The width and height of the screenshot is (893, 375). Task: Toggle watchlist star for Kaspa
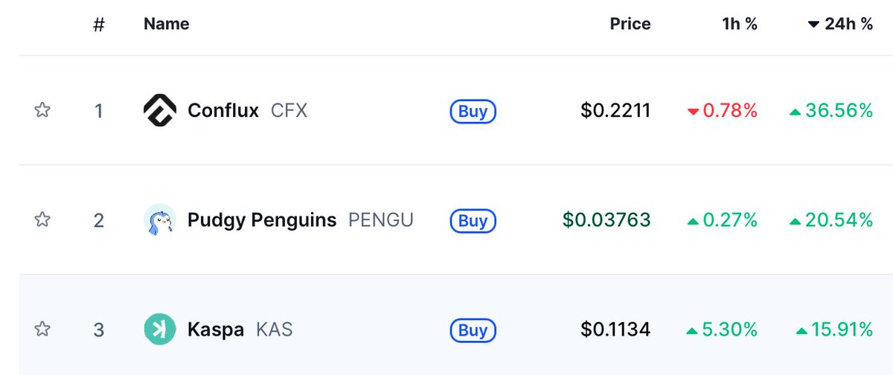click(42, 330)
